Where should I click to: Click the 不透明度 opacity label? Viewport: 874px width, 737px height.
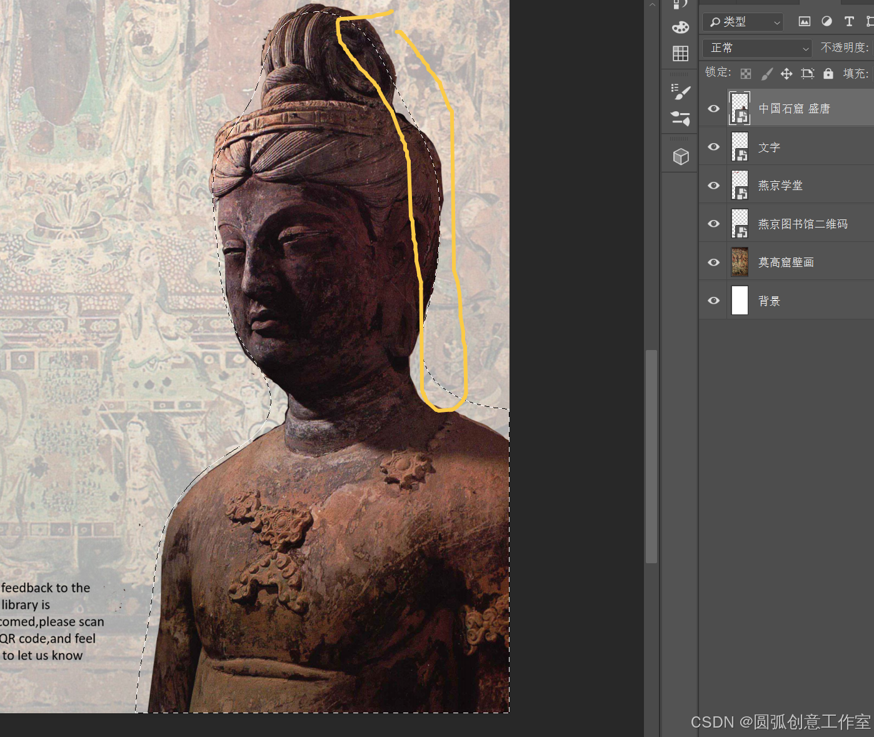(844, 48)
